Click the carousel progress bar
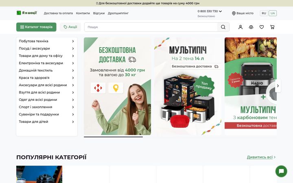This screenshot has width=293, height=183. [x=113, y=137]
